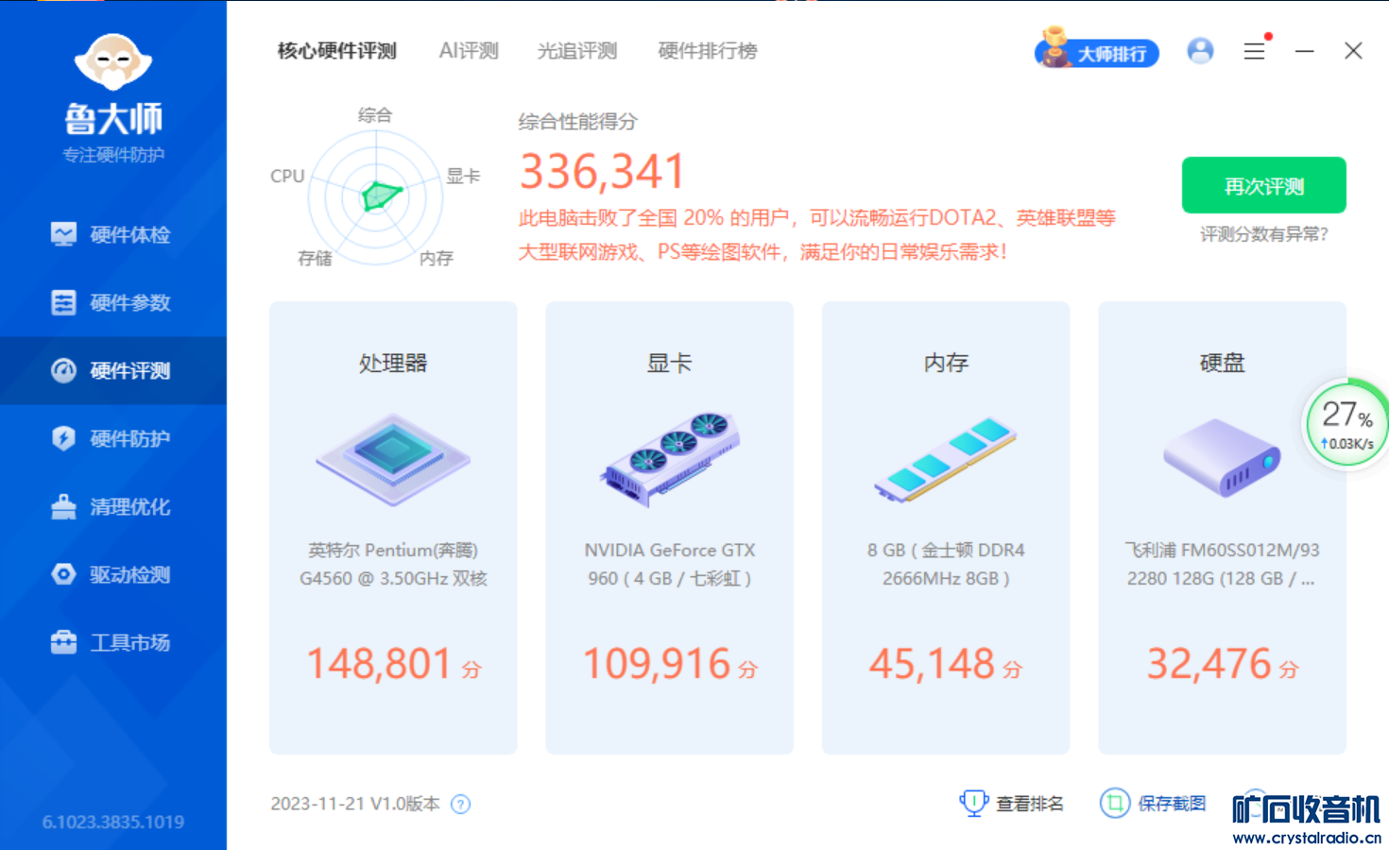Click the processor chip illustration

tap(393, 459)
